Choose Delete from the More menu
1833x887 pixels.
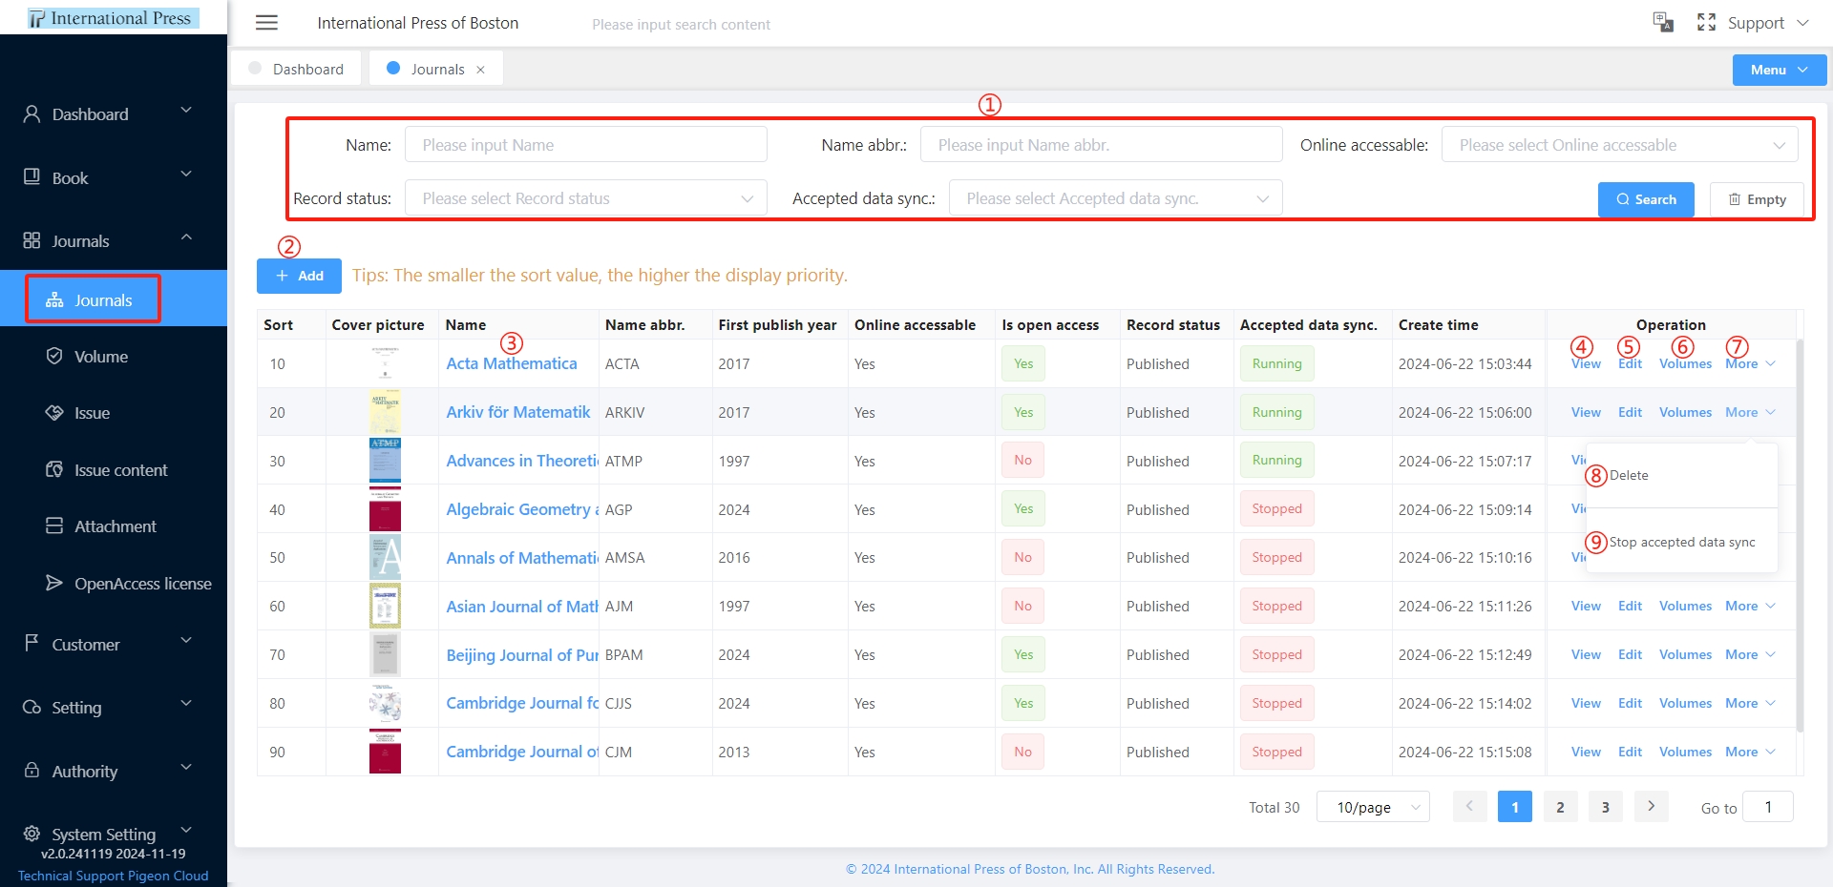[x=1629, y=475]
